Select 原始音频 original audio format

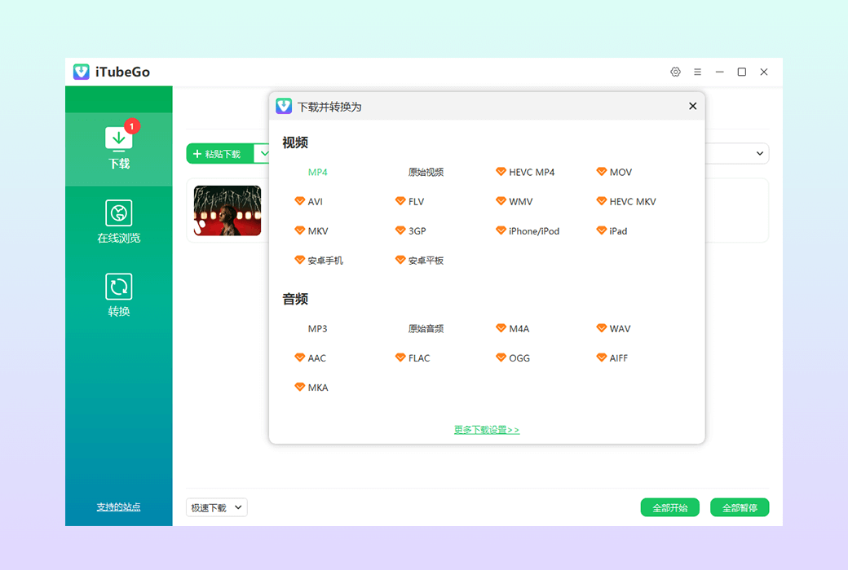(426, 328)
